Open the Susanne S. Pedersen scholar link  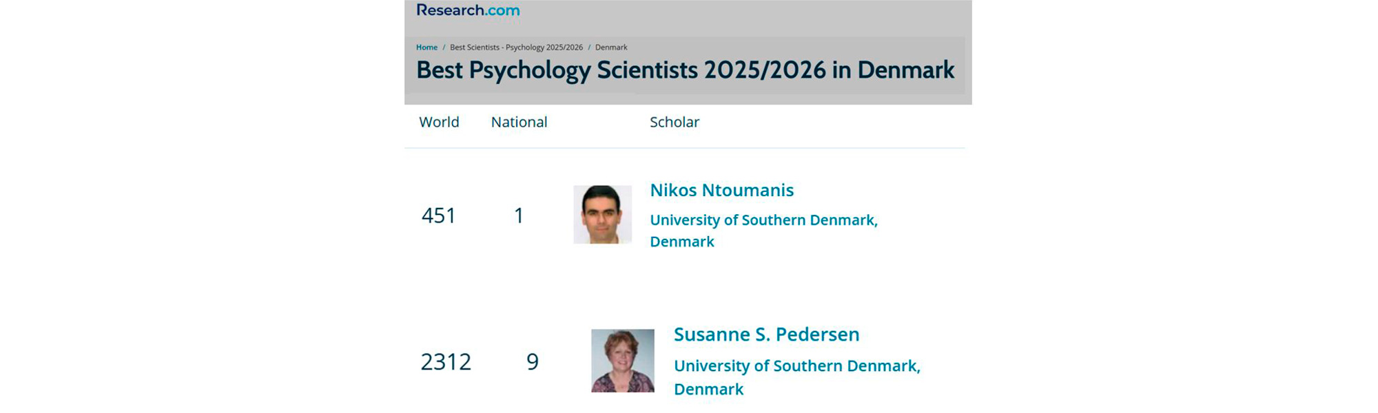pyautogui.click(x=766, y=335)
